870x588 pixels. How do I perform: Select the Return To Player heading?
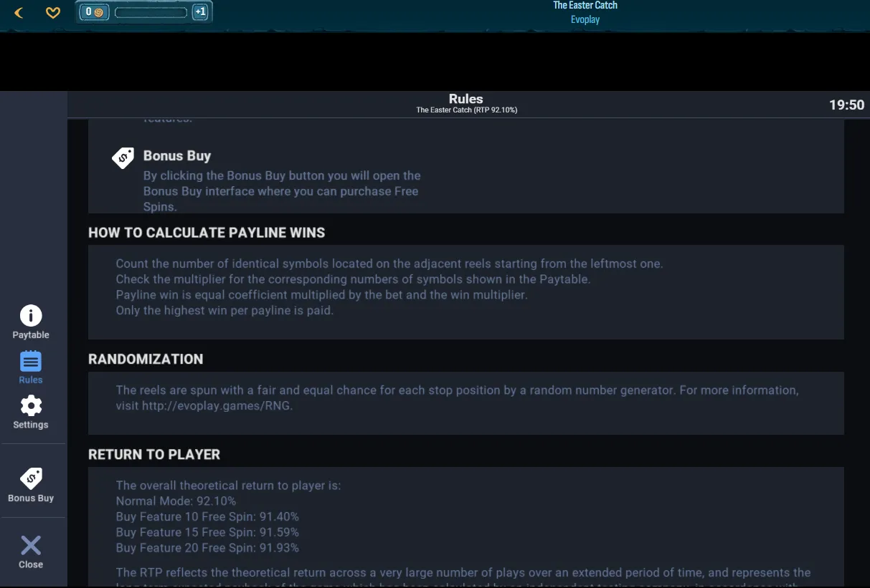(154, 454)
